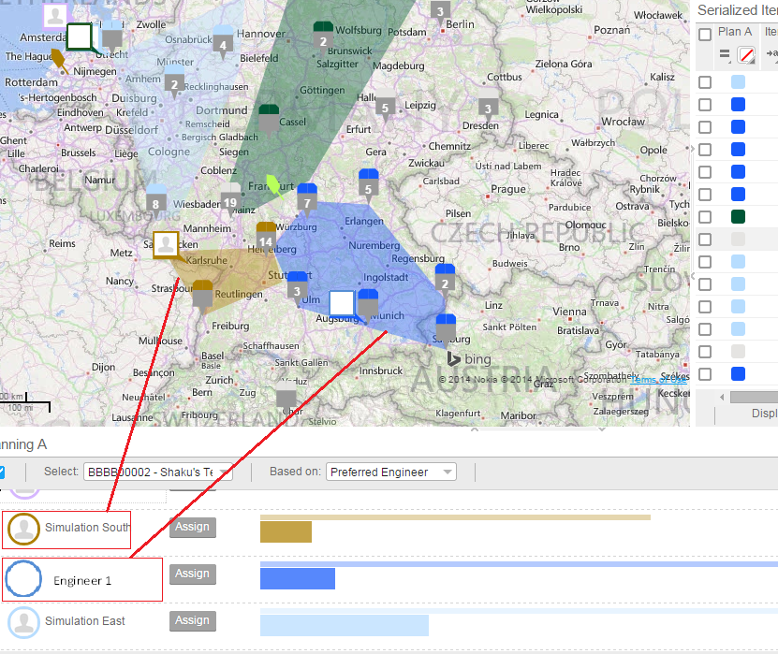Open the sort menu icon under Plan A
Image resolution: width=778 pixels, height=654 pixels.
725,56
